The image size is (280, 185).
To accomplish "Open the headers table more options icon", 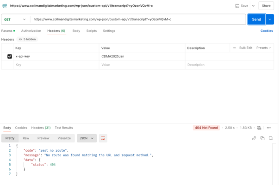I will pos(234,48).
